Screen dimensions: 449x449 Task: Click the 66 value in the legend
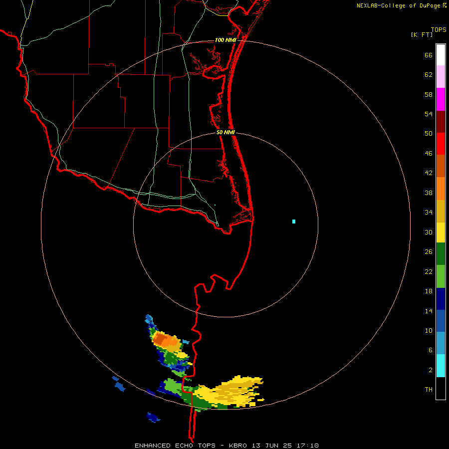pos(429,55)
